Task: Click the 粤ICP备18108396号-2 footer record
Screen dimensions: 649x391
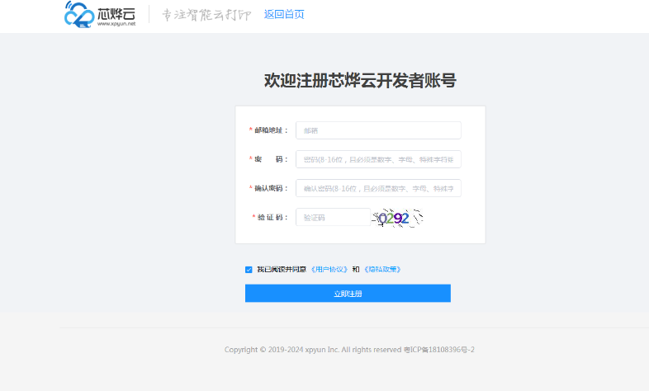Action: point(438,350)
